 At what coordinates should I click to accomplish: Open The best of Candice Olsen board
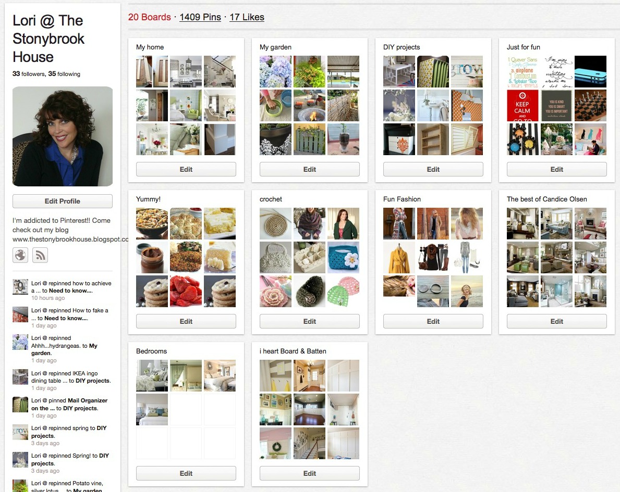(x=547, y=199)
